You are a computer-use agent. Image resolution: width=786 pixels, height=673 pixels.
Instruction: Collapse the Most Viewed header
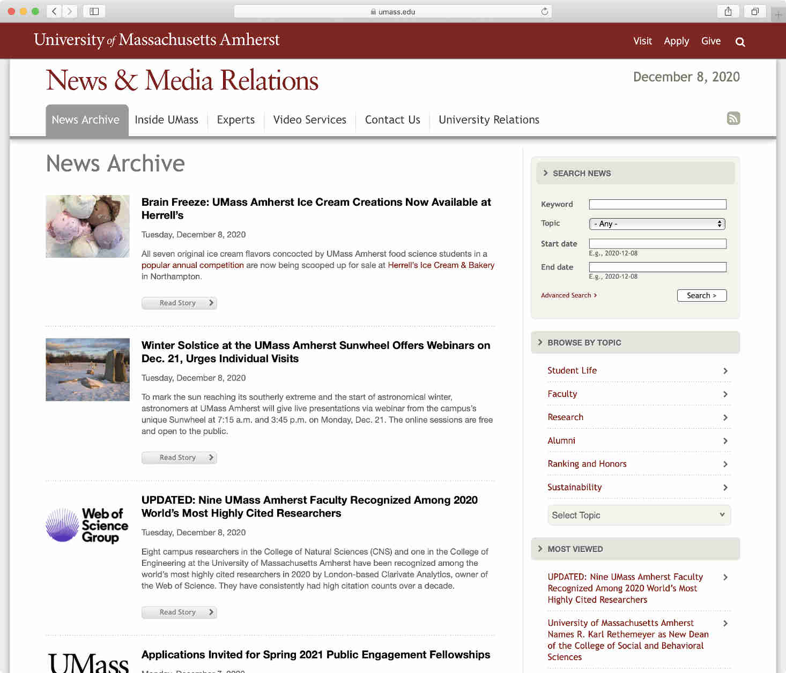click(635, 549)
